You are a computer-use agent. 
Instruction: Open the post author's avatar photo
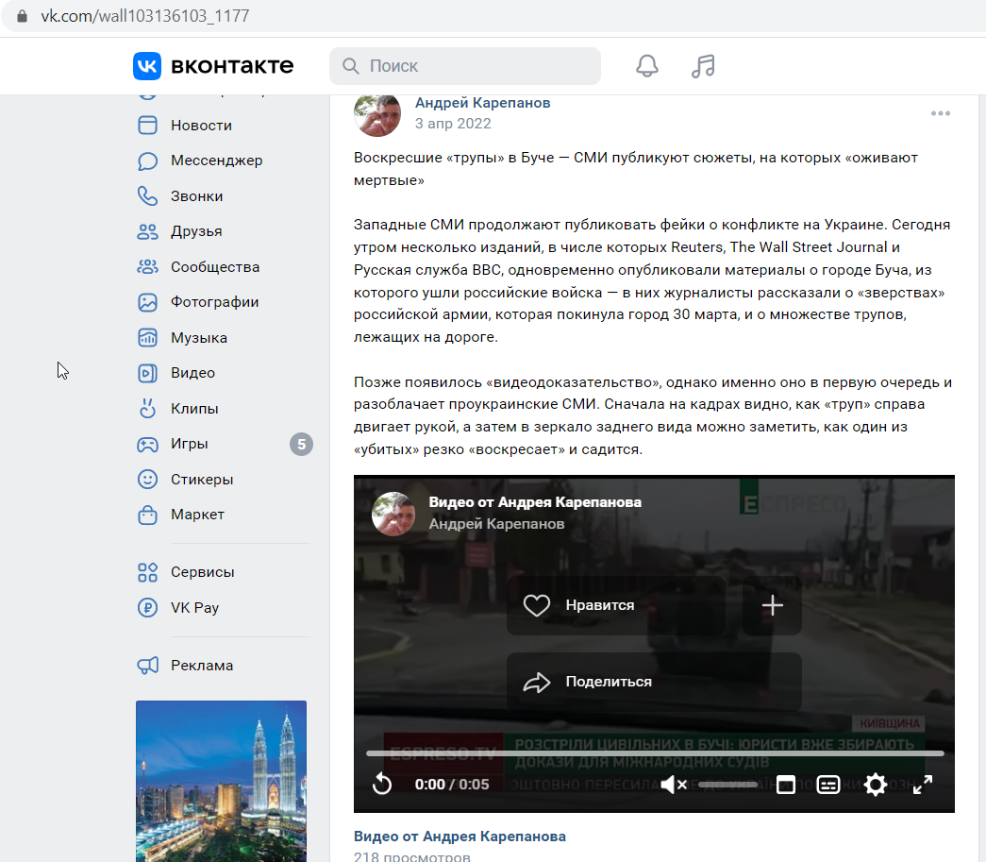pos(377,114)
